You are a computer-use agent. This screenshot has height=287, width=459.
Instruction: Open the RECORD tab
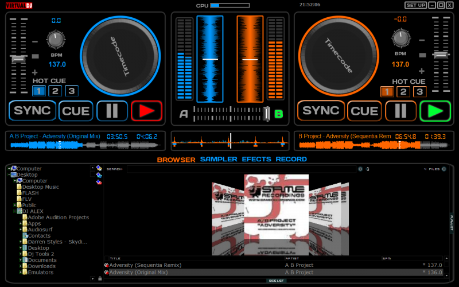[291, 160]
